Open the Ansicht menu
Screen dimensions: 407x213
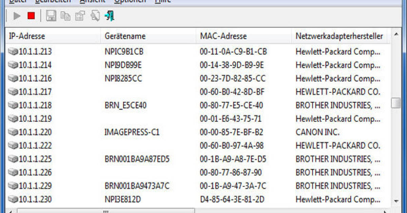pyautogui.click(x=92, y=2)
